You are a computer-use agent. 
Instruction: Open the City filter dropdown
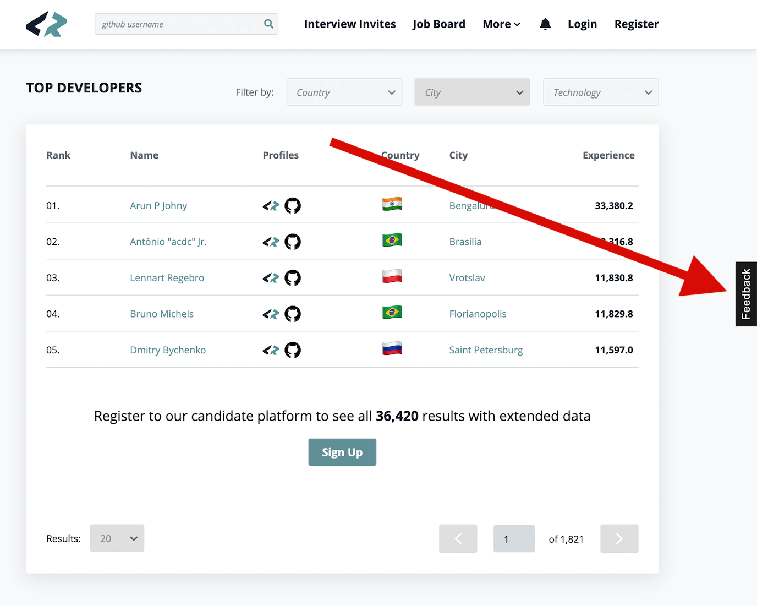472,92
